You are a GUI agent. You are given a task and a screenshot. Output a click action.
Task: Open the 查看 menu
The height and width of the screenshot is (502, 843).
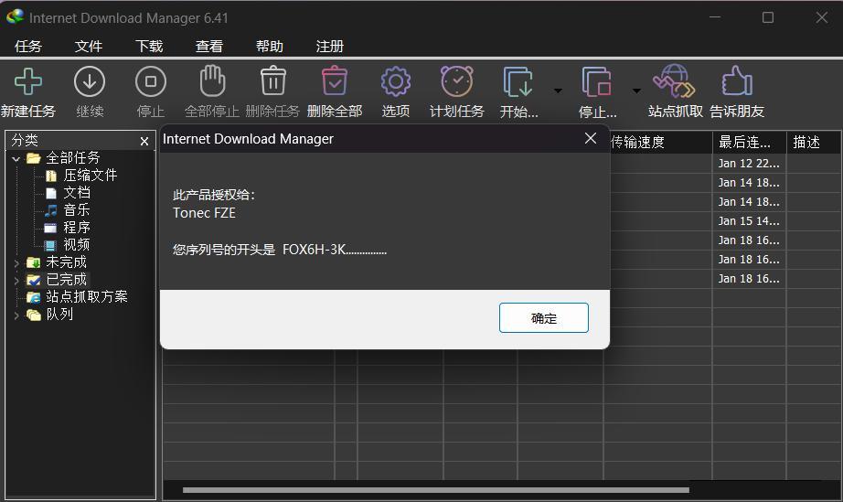click(x=208, y=47)
